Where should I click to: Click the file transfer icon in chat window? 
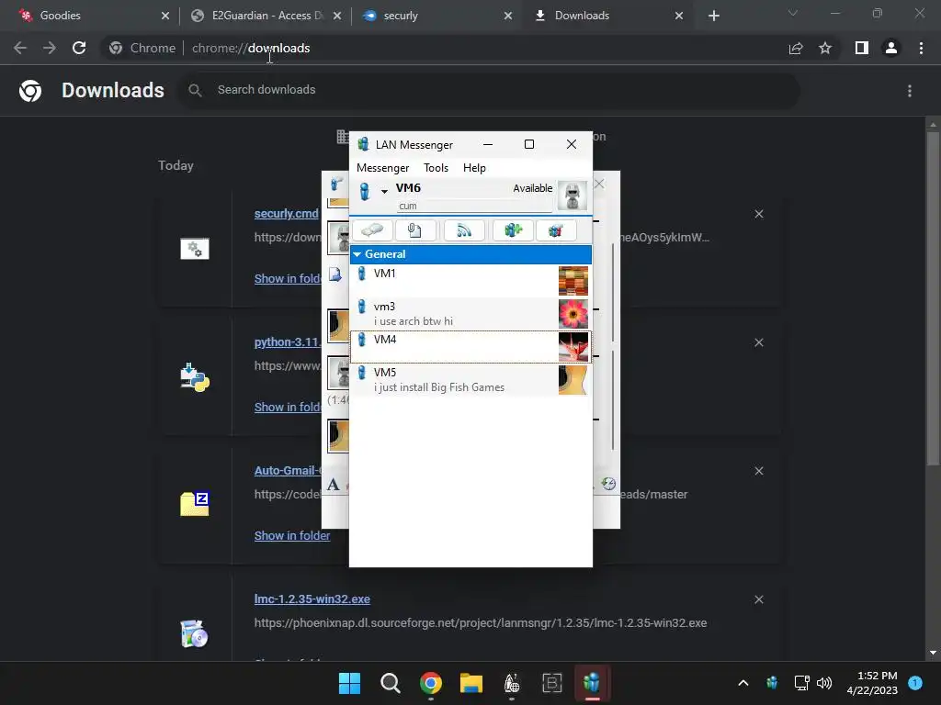pyautogui.click(x=334, y=275)
